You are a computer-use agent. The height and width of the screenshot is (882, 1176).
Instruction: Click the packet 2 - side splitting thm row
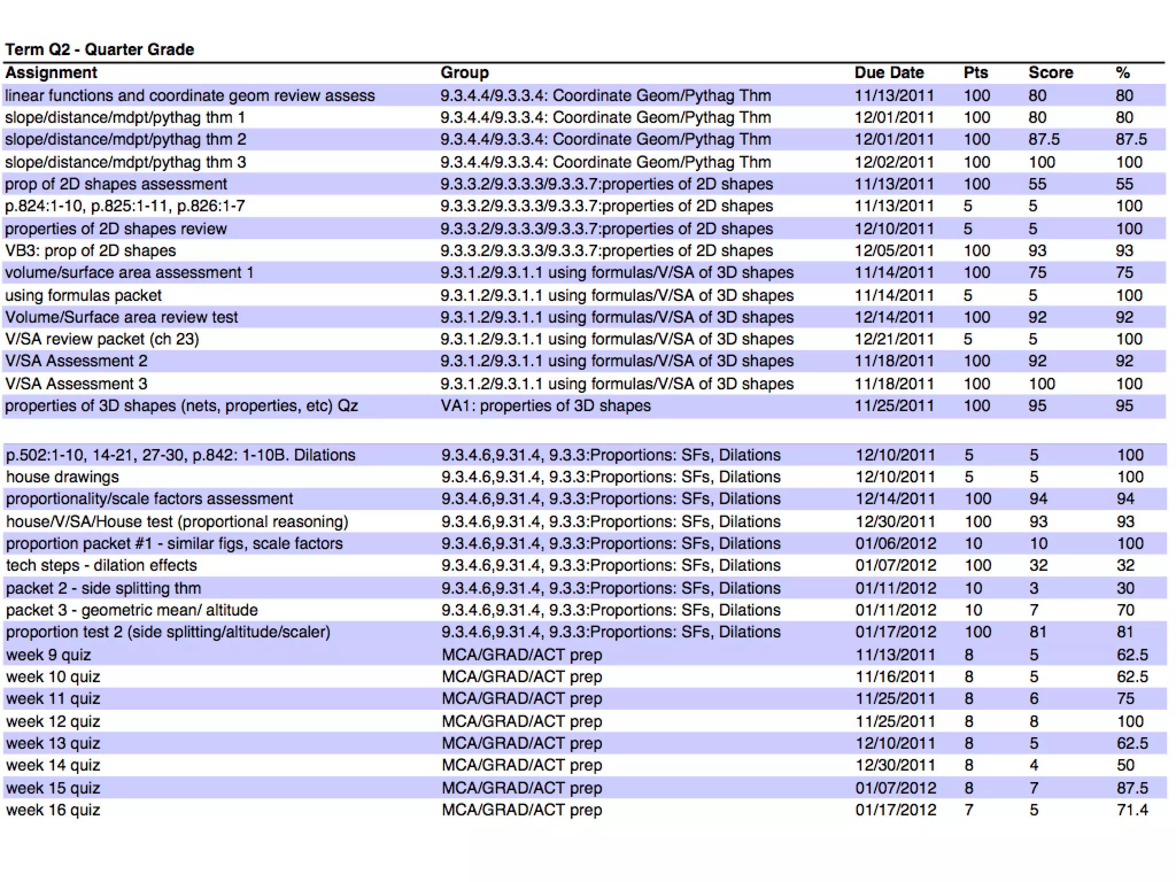click(x=103, y=589)
